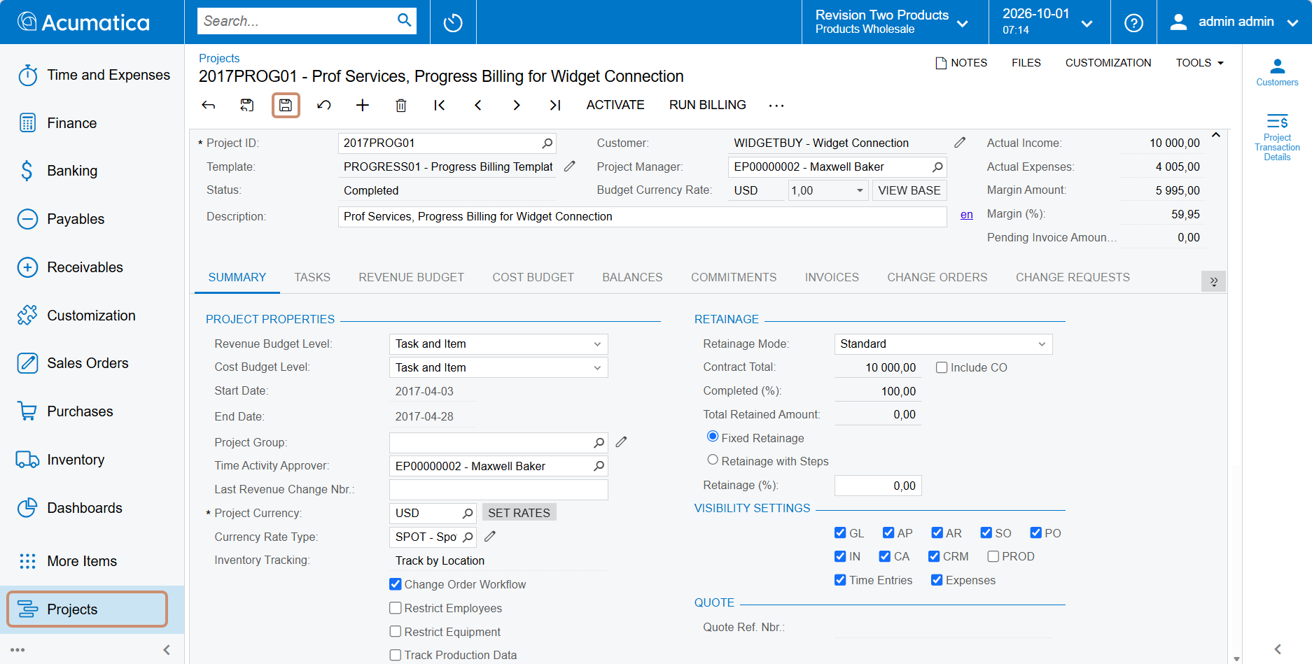1312x664 pixels.
Task: Click search magnifier in top bar
Action: click(405, 20)
